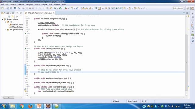The height and width of the screenshot is (109, 195).
Task: Collapse the AdvancedJava project node
Action: tap(2, 19)
